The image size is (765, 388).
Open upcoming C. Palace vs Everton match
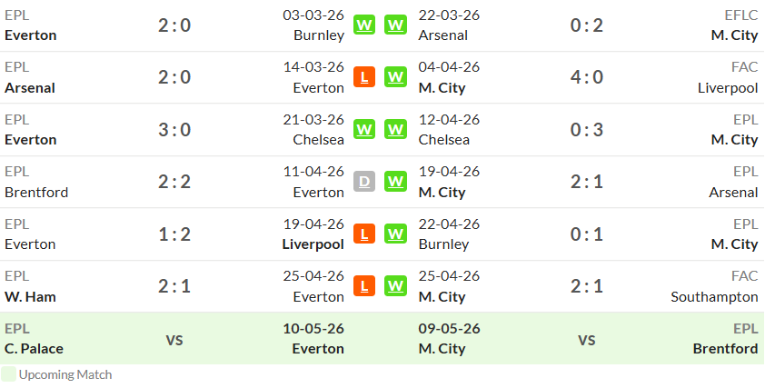[x=174, y=339]
